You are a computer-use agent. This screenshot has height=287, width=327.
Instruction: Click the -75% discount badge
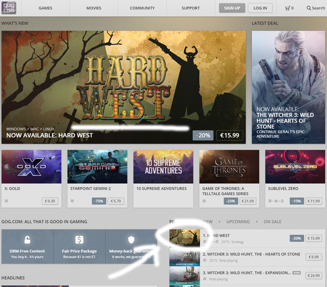tap(99, 201)
